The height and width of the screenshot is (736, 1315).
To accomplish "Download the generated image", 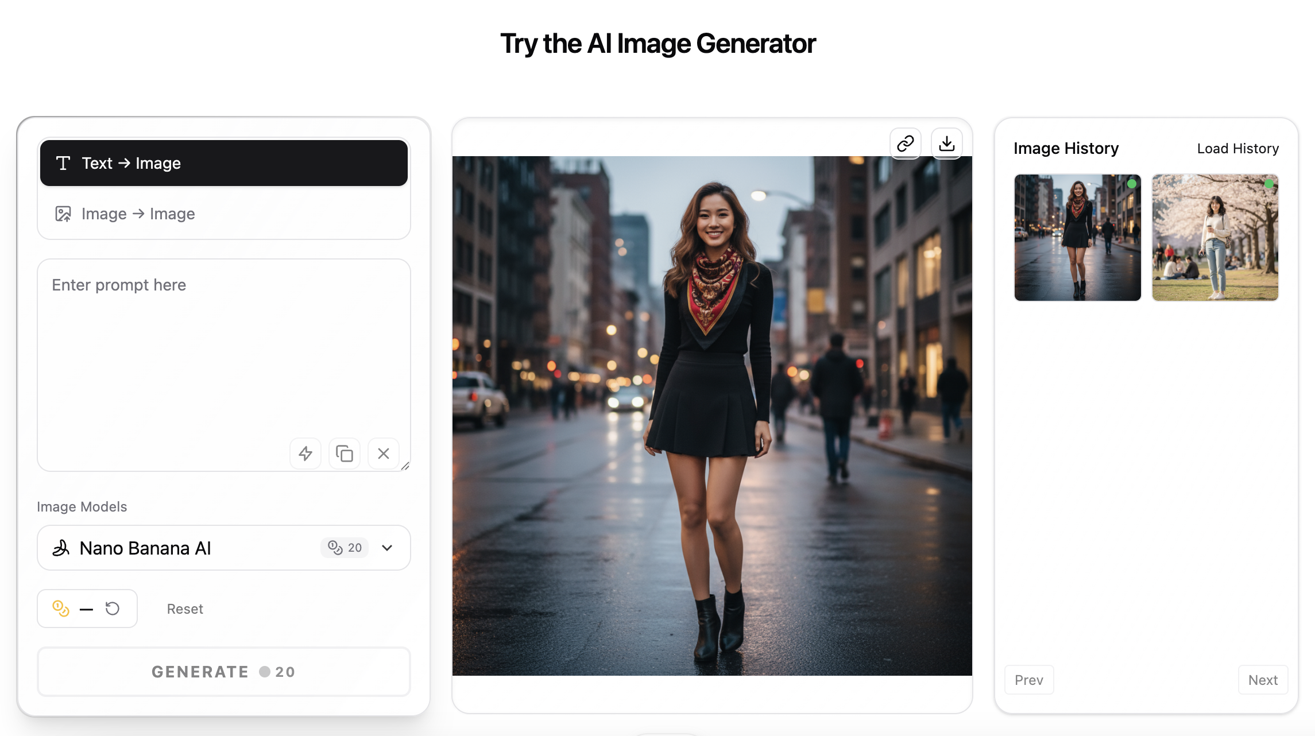I will [946, 143].
